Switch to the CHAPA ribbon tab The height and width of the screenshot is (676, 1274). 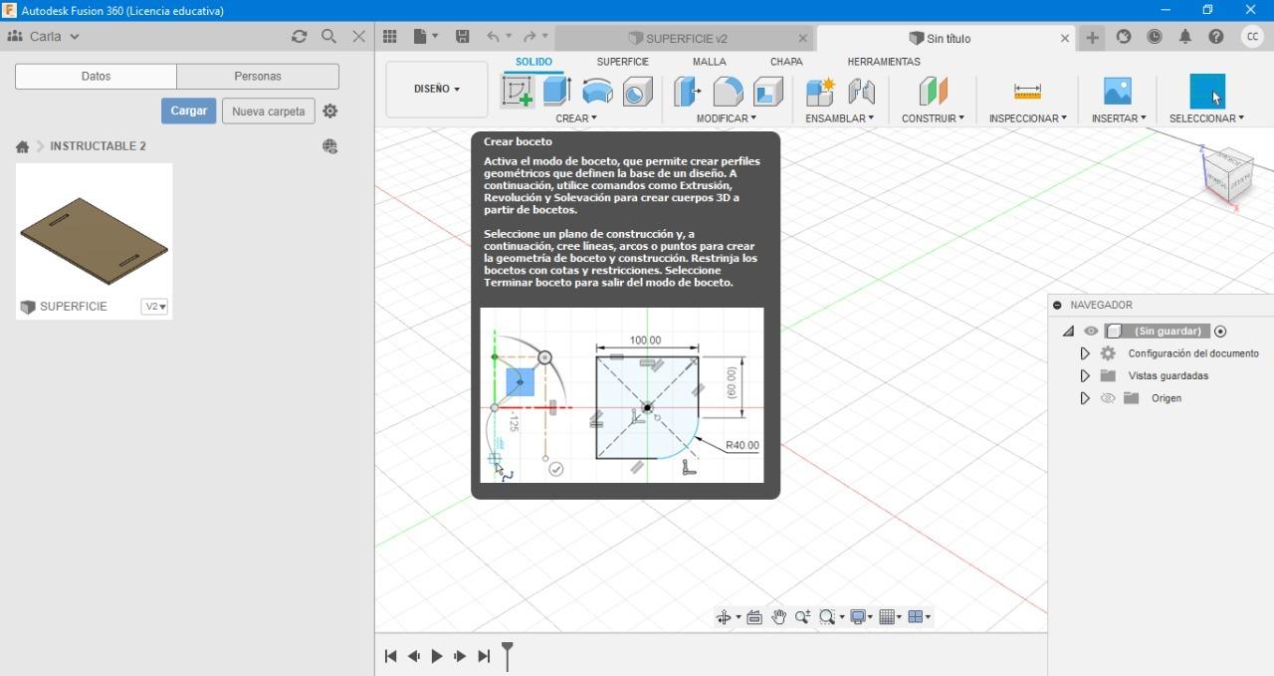pos(786,62)
